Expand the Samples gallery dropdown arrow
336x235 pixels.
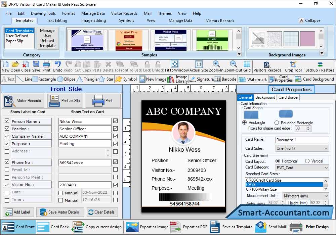click(x=239, y=54)
